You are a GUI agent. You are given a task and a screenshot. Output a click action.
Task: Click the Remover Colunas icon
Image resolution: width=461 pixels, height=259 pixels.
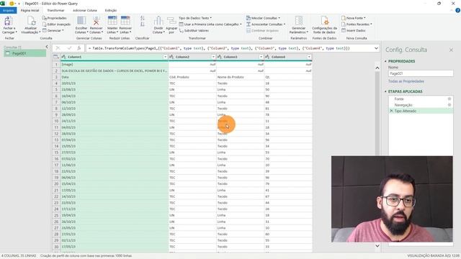coord(96,21)
